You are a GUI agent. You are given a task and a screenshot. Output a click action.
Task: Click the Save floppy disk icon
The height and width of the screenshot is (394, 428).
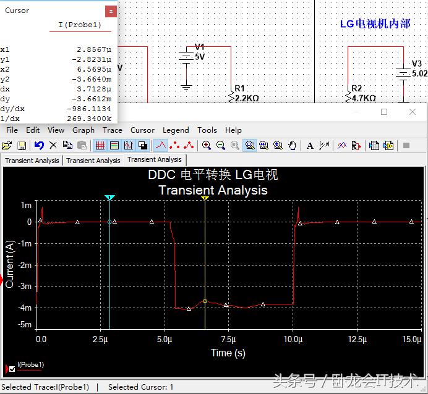point(22,146)
